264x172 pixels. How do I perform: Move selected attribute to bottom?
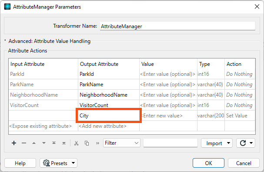(64, 143)
